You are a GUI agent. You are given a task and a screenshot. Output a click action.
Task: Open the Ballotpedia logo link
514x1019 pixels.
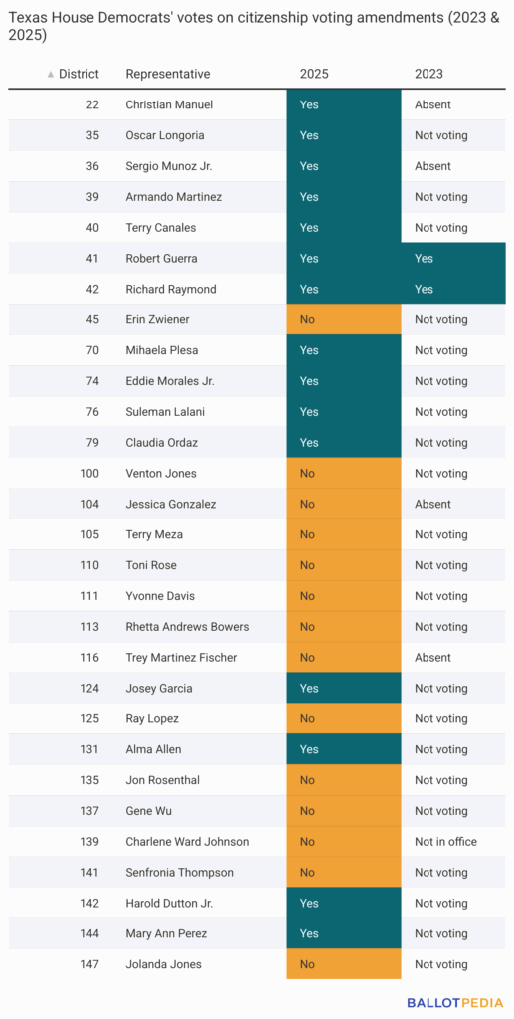click(x=455, y=1002)
